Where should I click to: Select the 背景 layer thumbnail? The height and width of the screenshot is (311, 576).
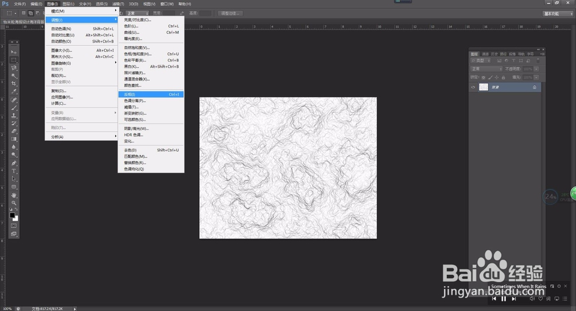[x=483, y=87]
